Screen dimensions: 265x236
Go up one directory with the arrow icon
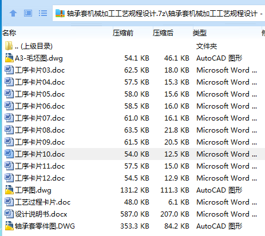click(x=13, y=13)
